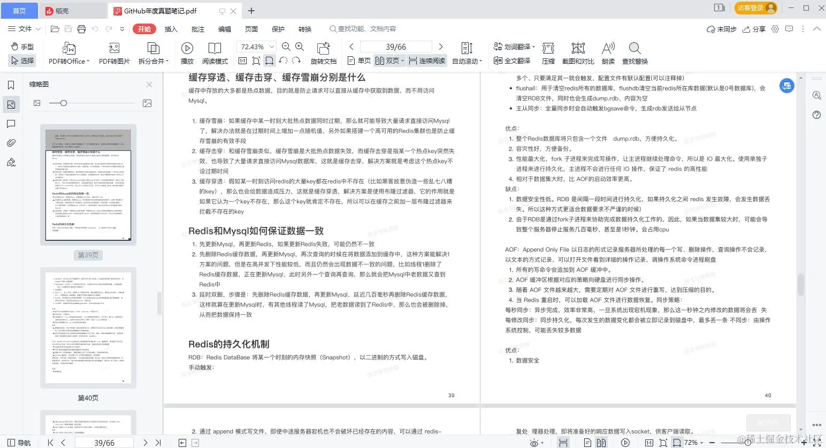Expand 划词翻译 dropdown
The width and height of the screenshot is (826, 448).
(533, 47)
